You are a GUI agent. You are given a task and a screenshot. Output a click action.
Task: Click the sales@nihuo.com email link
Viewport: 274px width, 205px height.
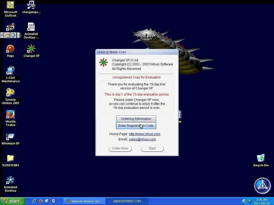pyautogui.click(x=142, y=139)
